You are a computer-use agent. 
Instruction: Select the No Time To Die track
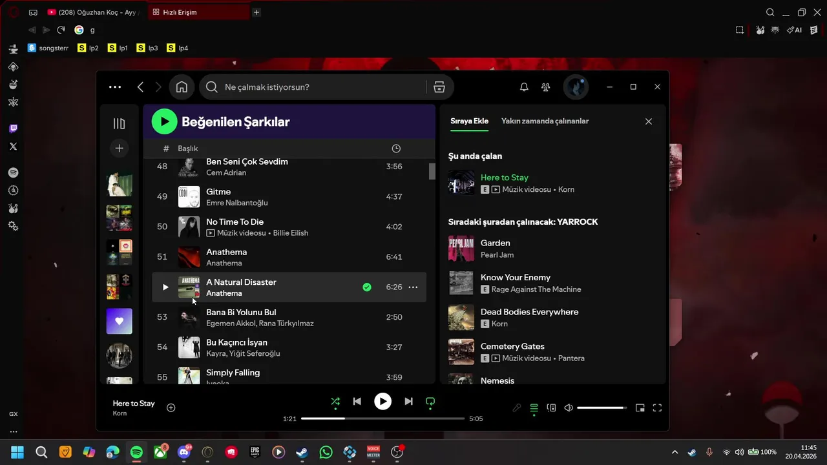click(289, 227)
